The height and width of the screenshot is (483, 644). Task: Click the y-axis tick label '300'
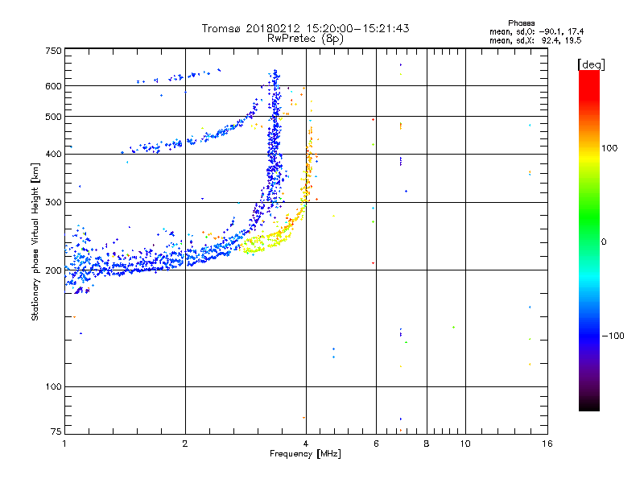[53, 203]
